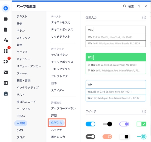Select ボタン category

coord(21,31)
